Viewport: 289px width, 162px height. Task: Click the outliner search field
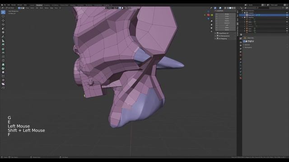coord(263,8)
